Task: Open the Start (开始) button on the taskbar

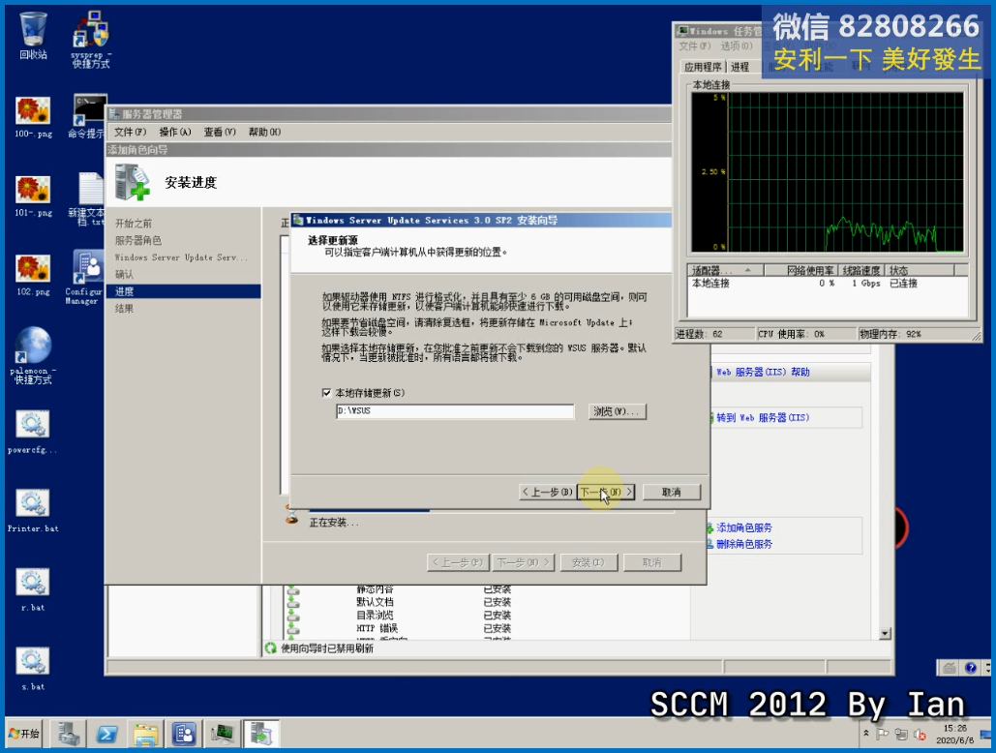Action: pyautogui.click(x=24, y=734)
